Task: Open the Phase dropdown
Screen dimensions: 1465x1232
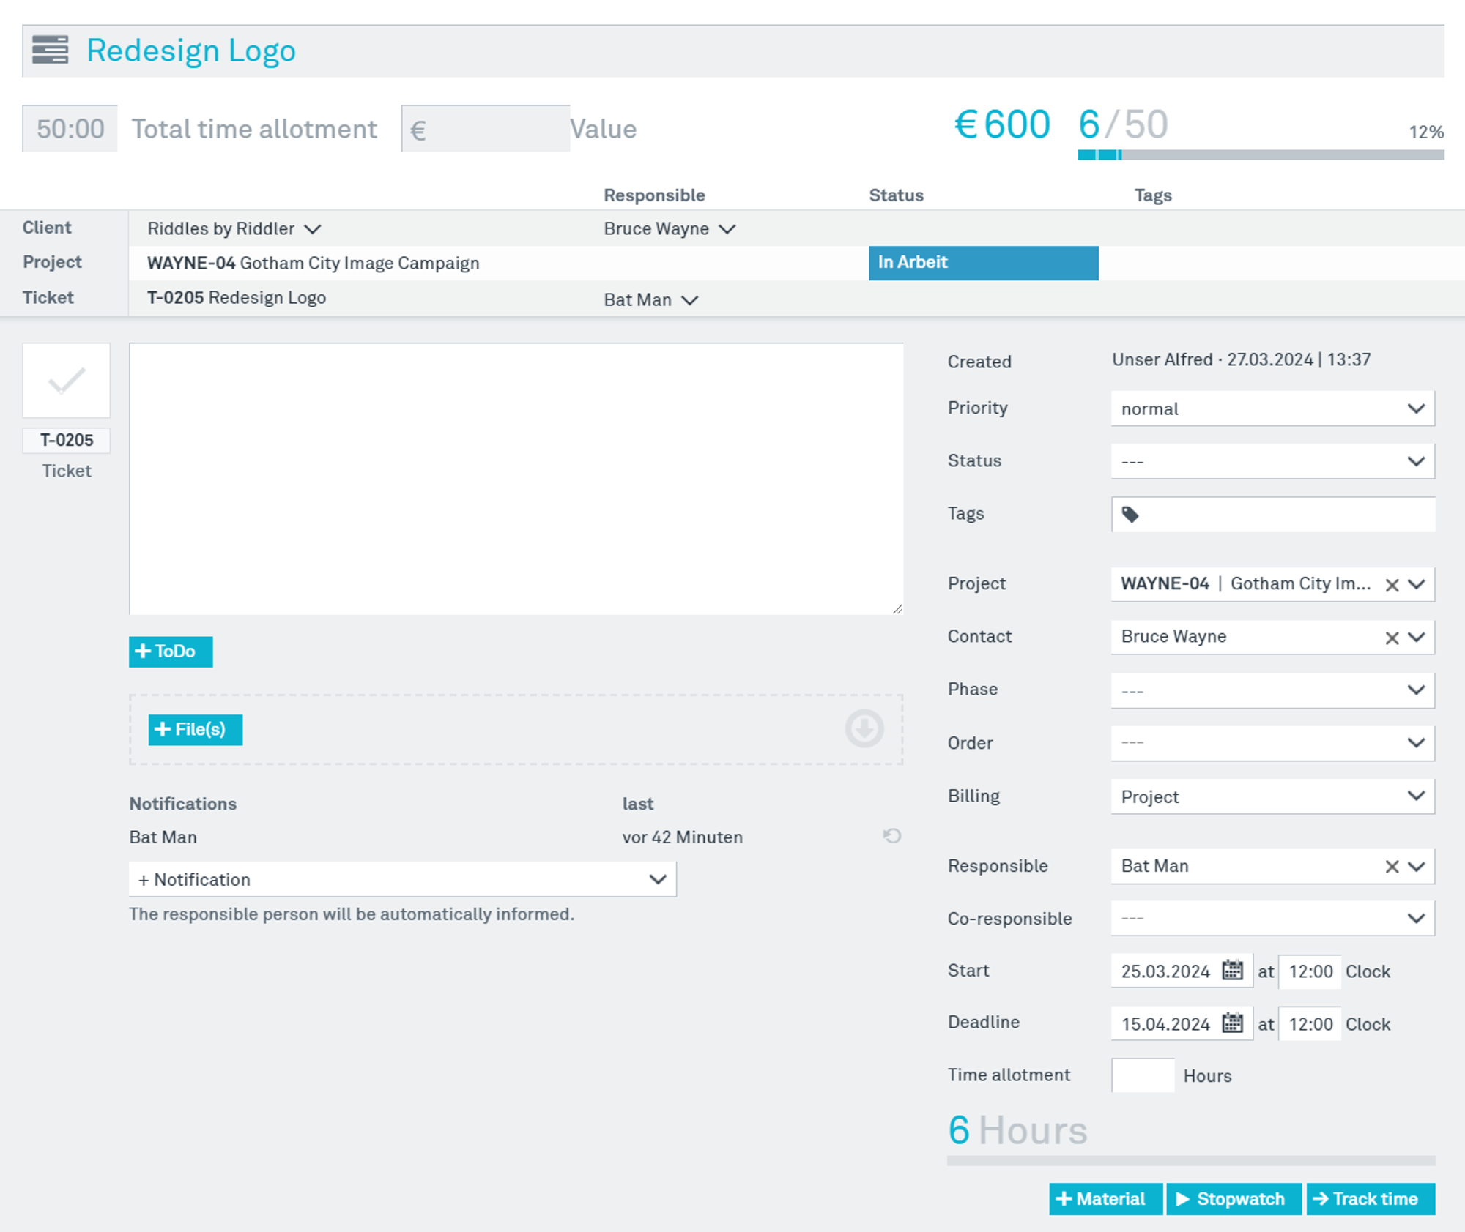Action: pos(1272,690)
